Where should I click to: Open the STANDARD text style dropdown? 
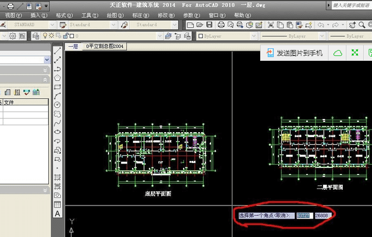(31, 24)
